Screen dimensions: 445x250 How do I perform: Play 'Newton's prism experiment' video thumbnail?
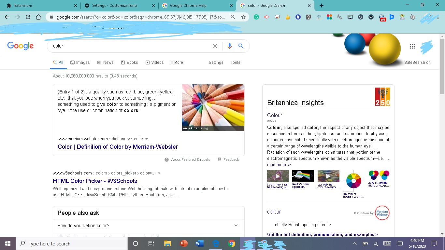(303, 176)
